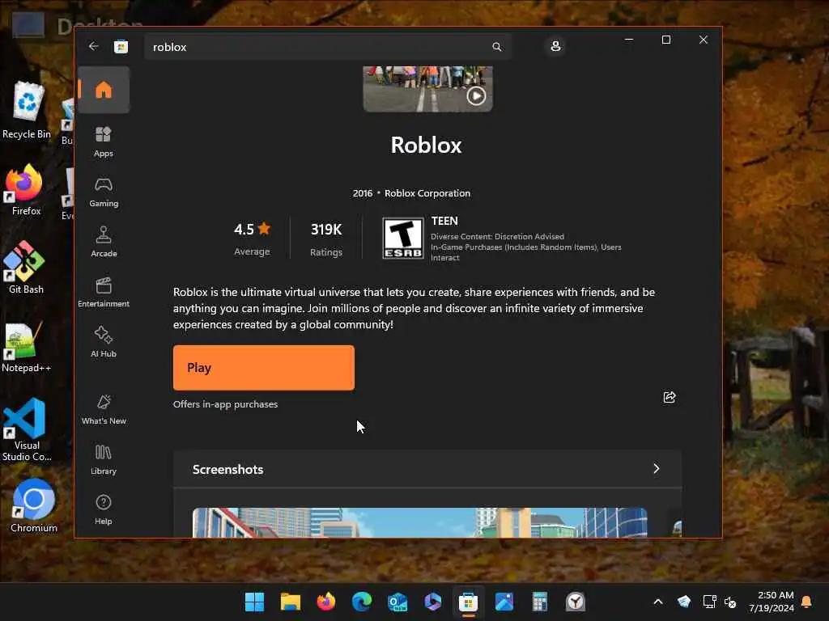
Task: Click the Microsoft Store logo icon
Action: click(121, 47)
